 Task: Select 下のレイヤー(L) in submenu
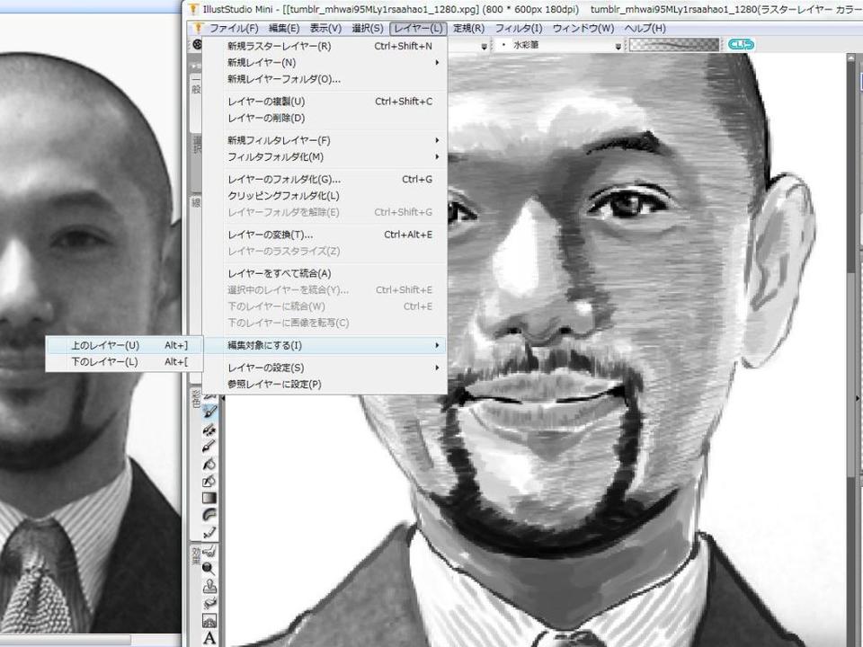(124, 361)
